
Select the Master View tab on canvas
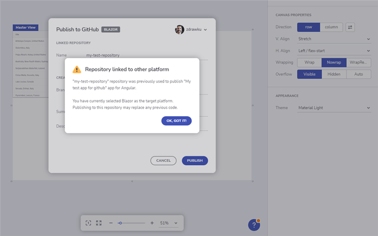pos(25,28)
